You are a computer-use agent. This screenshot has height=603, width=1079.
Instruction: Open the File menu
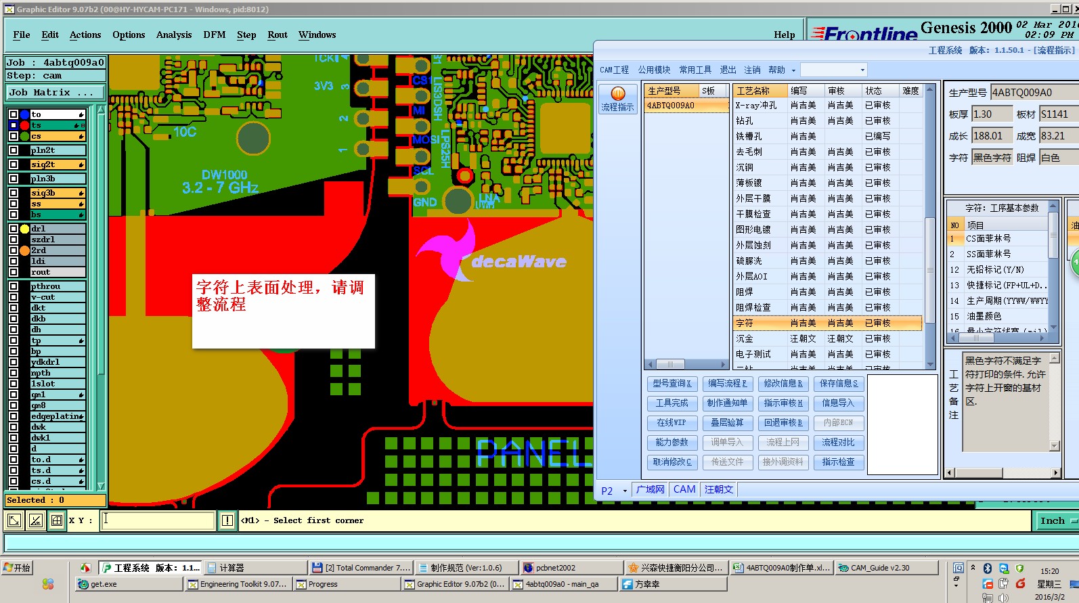22,35
